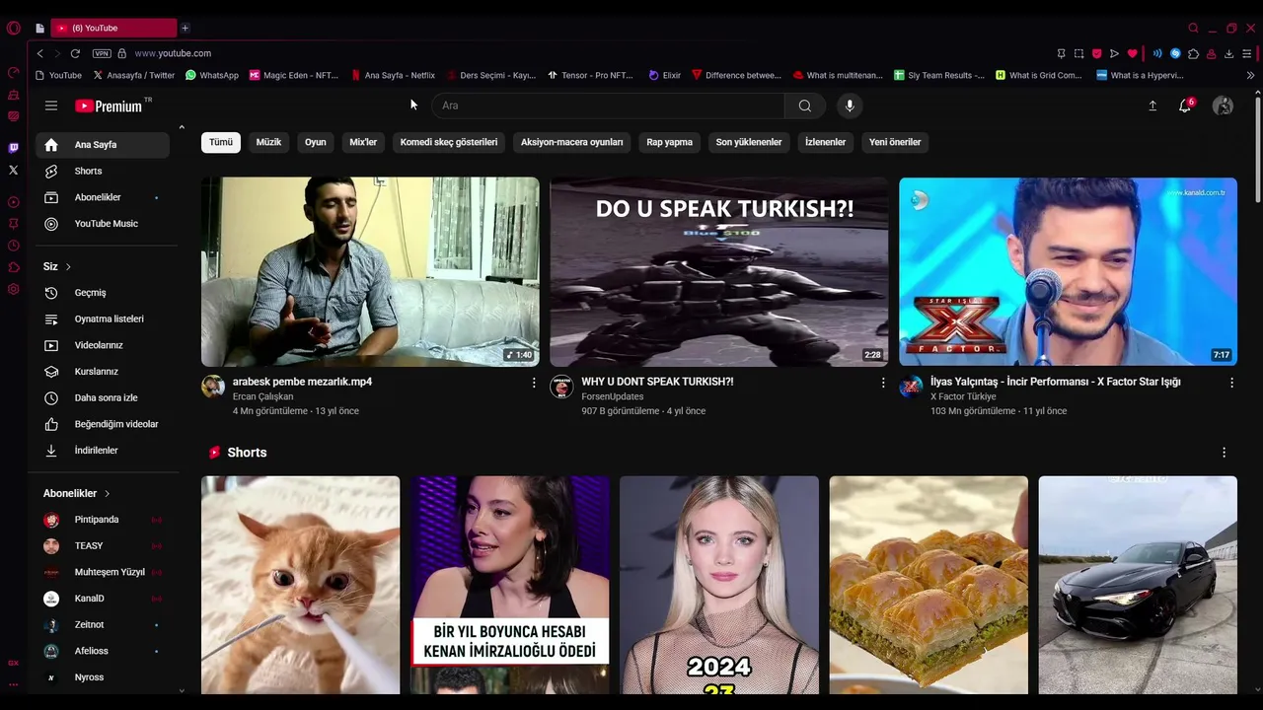Screen dimensions: 1263x710
Task: Open Opera sidebar settings gear
Action: click(14, 289)
